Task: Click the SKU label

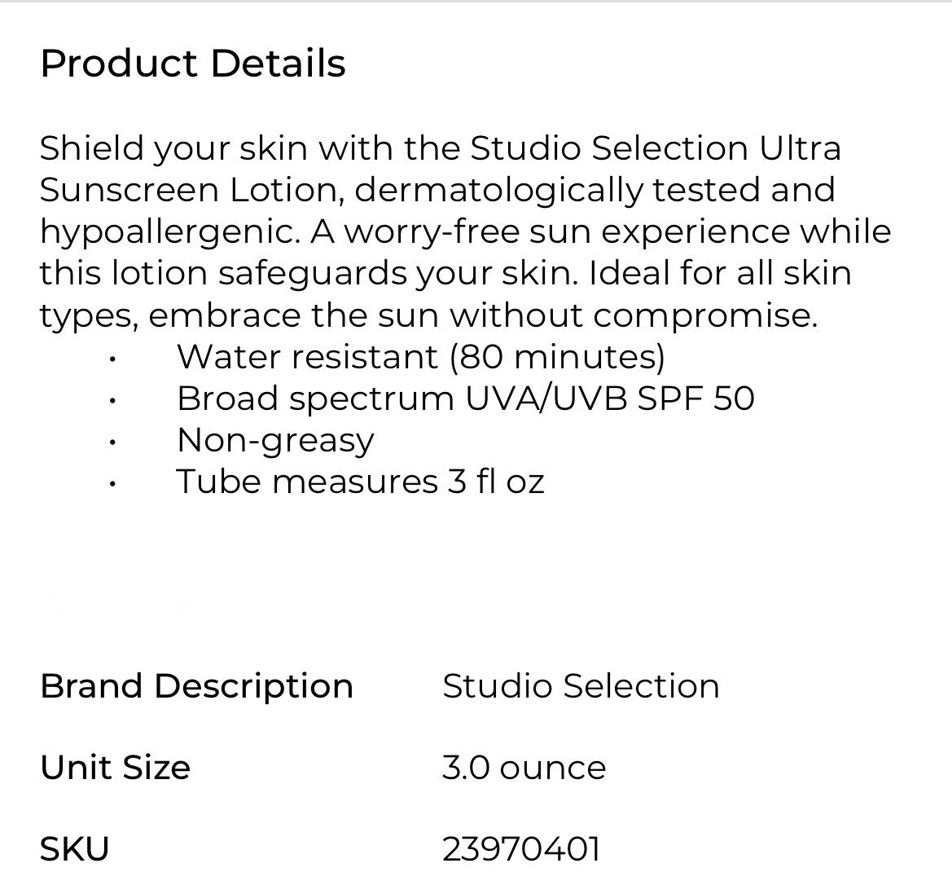Action: pos(74,849)
